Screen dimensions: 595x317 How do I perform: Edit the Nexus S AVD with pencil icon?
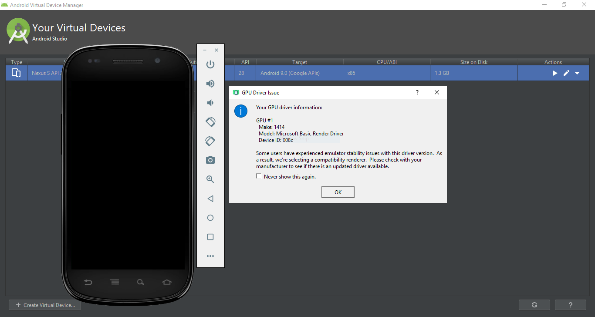566,73
